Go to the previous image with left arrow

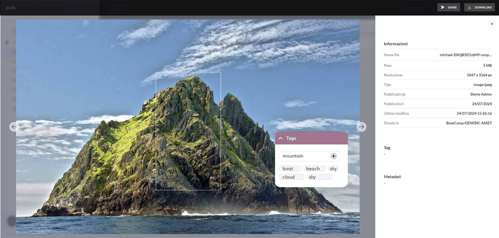(14, 127)
